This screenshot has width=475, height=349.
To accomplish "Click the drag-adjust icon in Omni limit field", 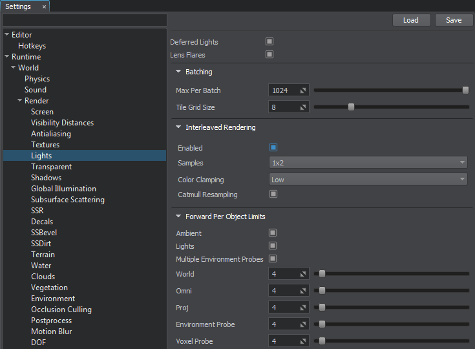I will 302,291.
